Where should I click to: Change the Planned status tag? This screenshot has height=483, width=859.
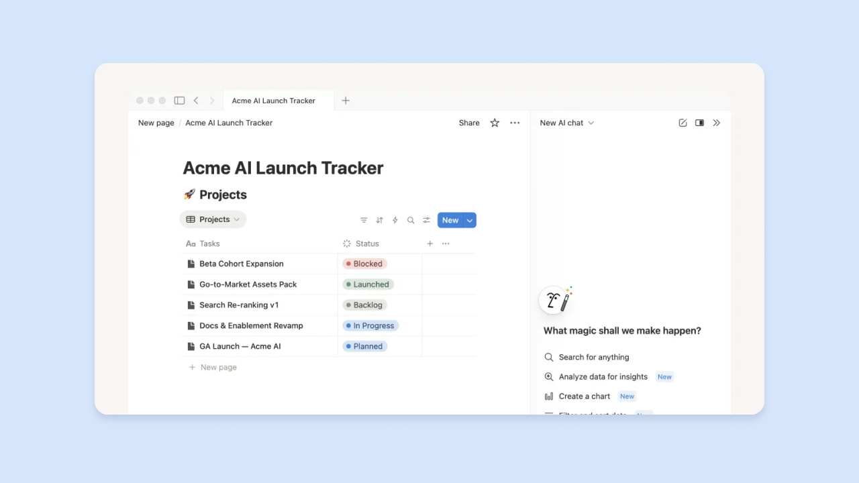pos(364,347)
